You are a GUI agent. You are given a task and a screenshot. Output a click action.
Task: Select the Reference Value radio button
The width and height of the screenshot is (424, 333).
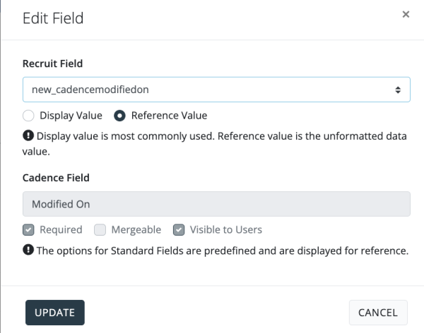(x=119, y=115)
